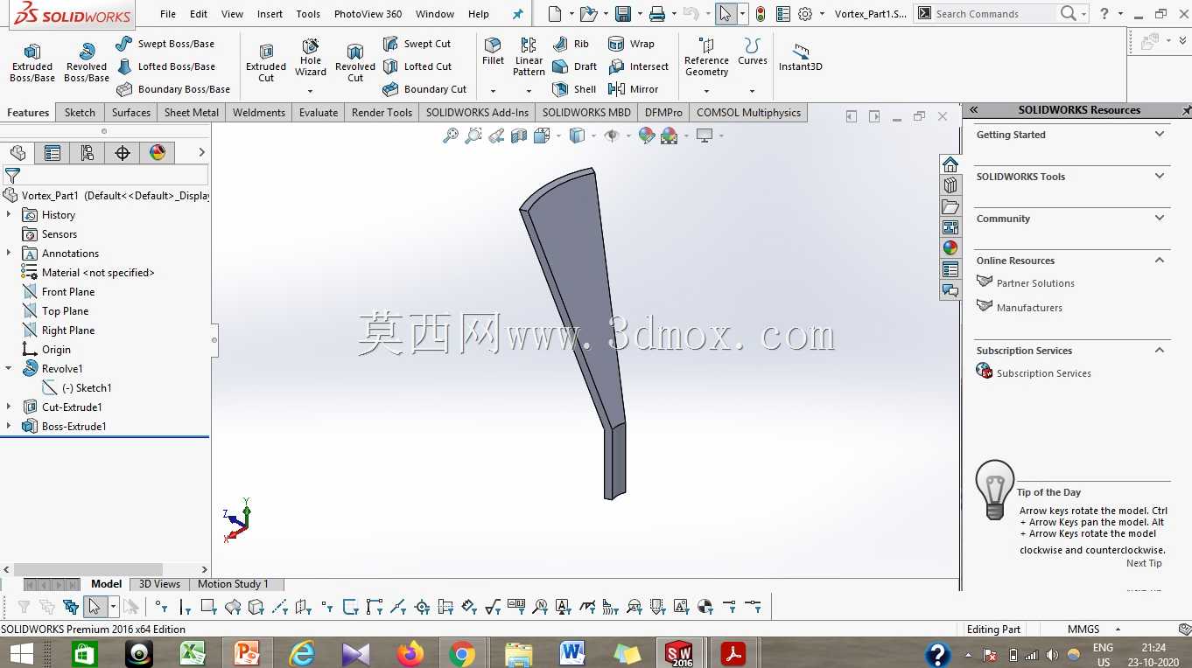Open the Save dropdown arrow
Screen dimensions: 1192x668
[x=640, y=14]
